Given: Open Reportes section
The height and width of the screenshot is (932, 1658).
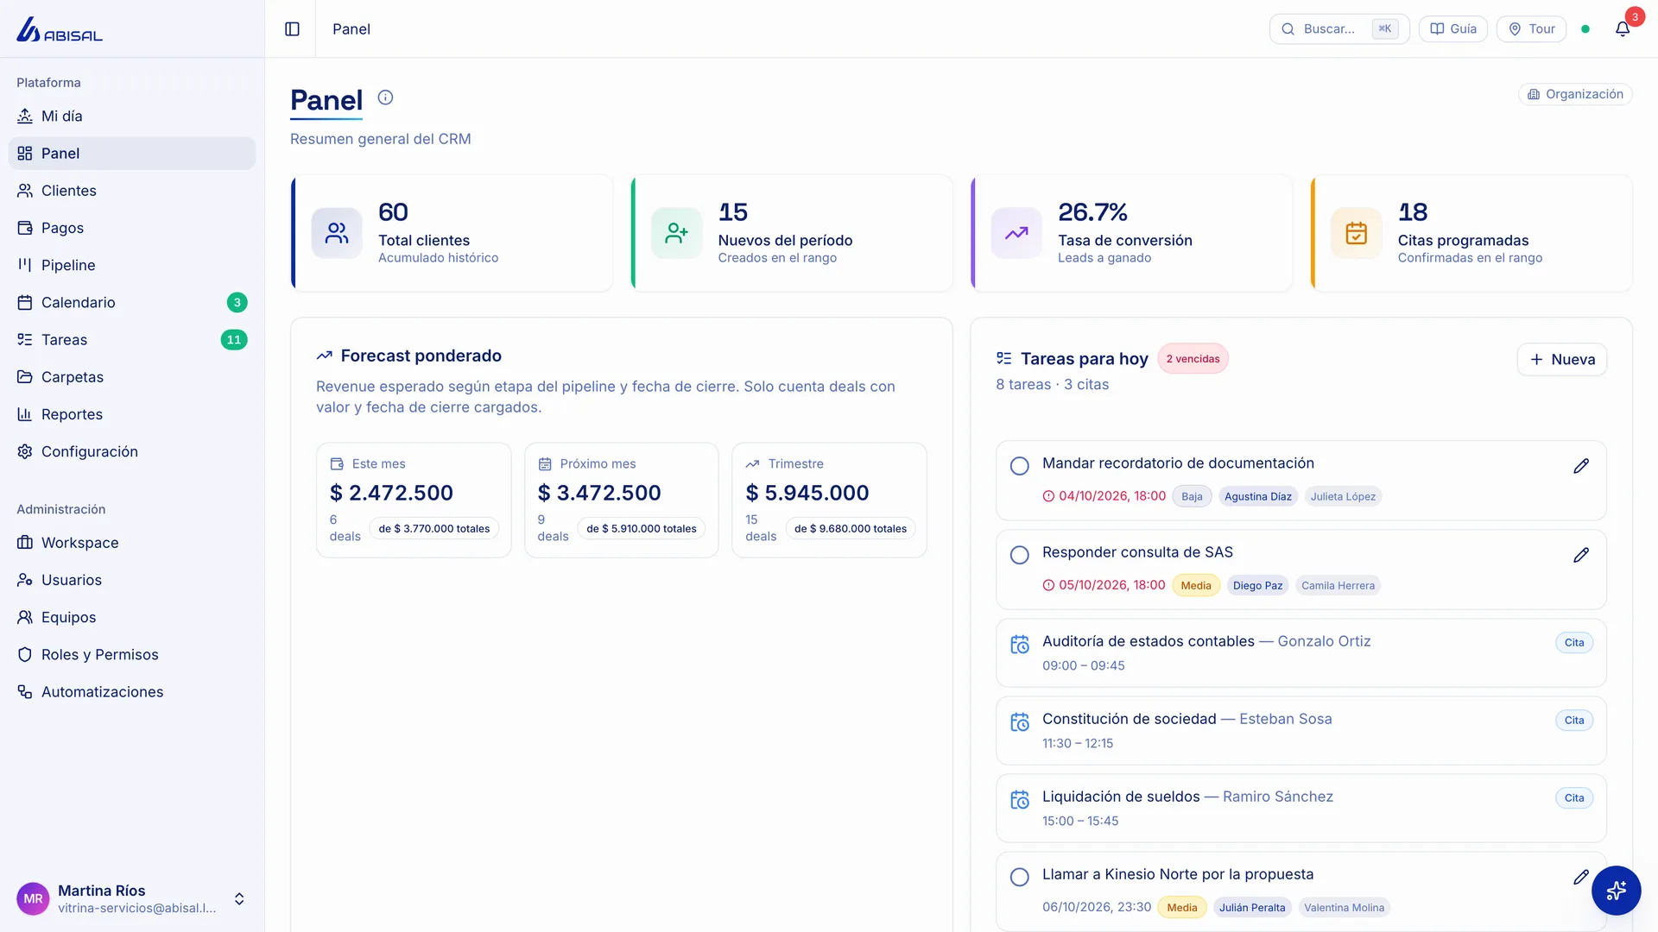Looking at the screenshot, I should tap(132, 414).
